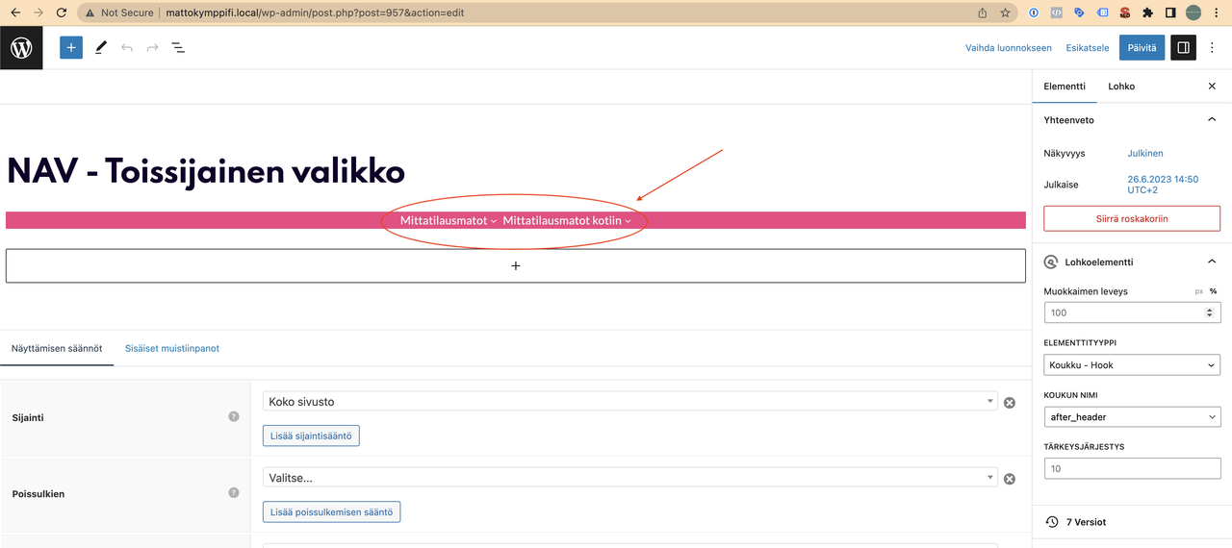
Task: Open the Chrome profile avatar
Action: tap(1193, 12)
